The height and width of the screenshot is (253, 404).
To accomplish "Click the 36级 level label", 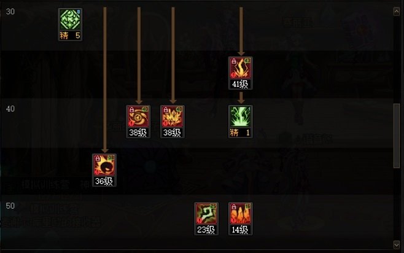I will (x=104, y=181).
